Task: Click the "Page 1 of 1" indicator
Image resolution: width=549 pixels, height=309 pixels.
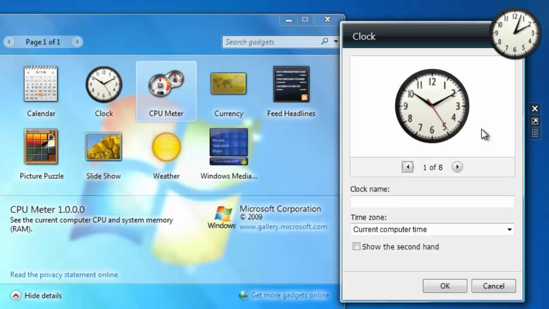Action: [43, 42]
